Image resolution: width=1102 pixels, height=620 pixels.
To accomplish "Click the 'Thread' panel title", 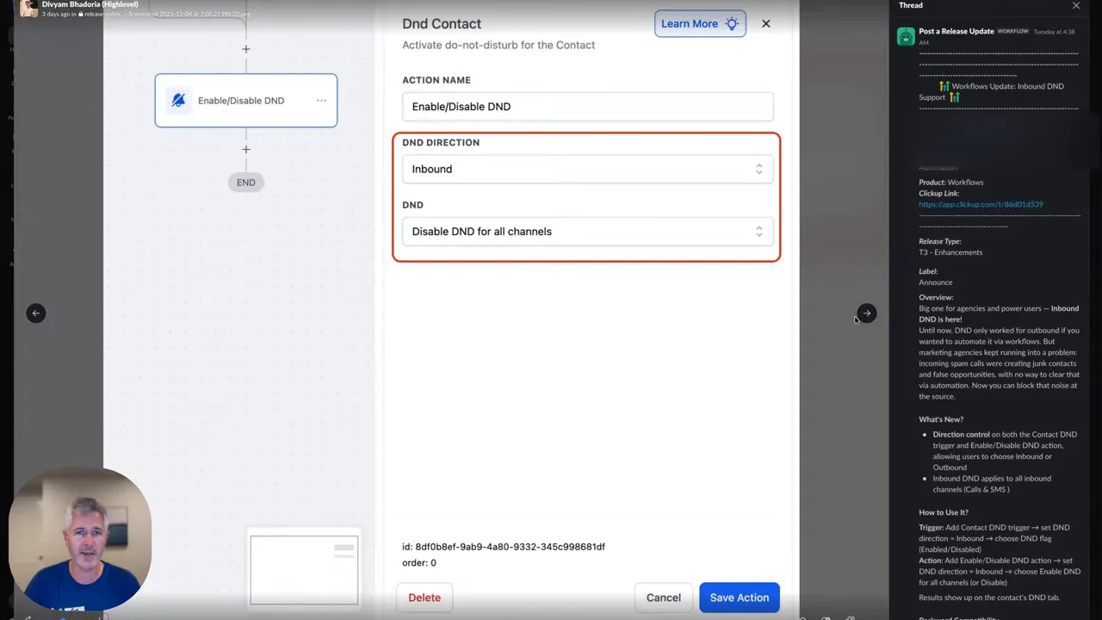I will point(911,5).
